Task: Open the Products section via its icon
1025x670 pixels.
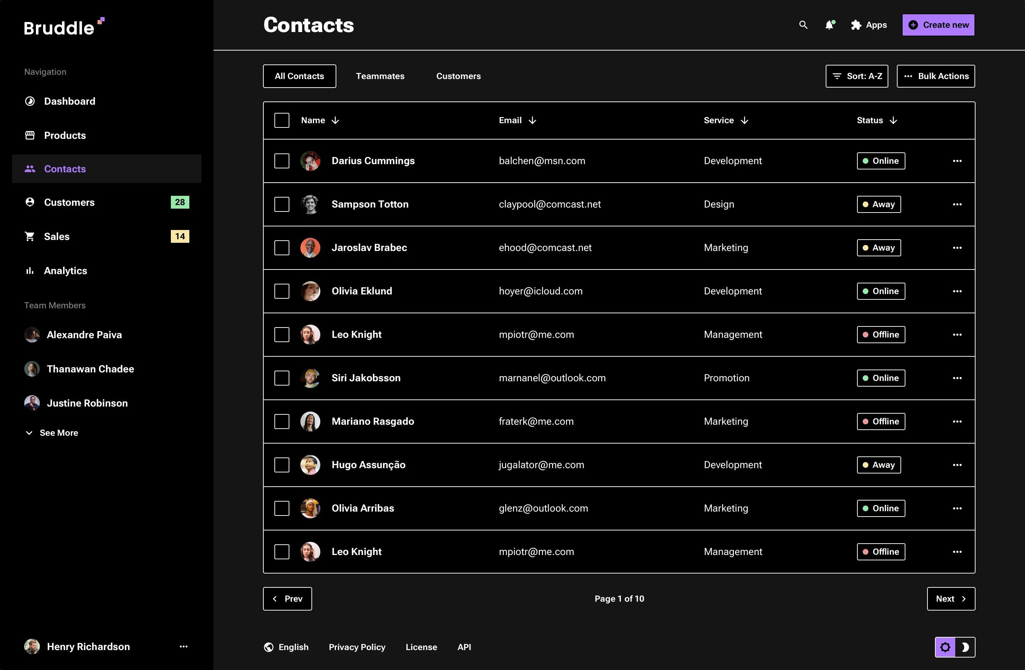Action: coord(30,135)
